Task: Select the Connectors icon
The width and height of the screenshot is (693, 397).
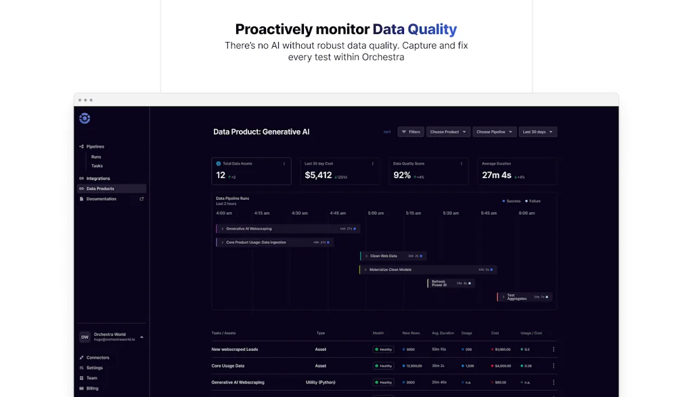Action: click(81, 358)
